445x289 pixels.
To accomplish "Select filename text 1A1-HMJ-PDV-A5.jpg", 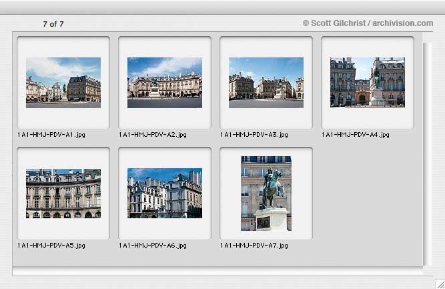I will pyautogui.click(x=51, y=245).
